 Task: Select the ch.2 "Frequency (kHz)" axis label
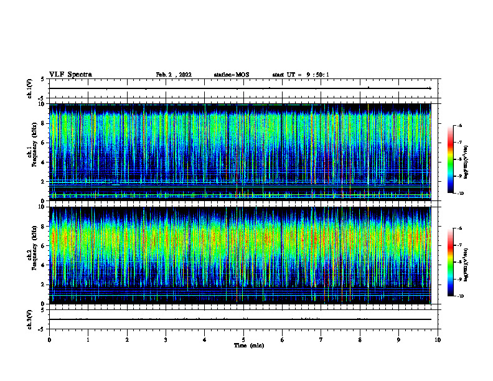(x=35, y=248)
